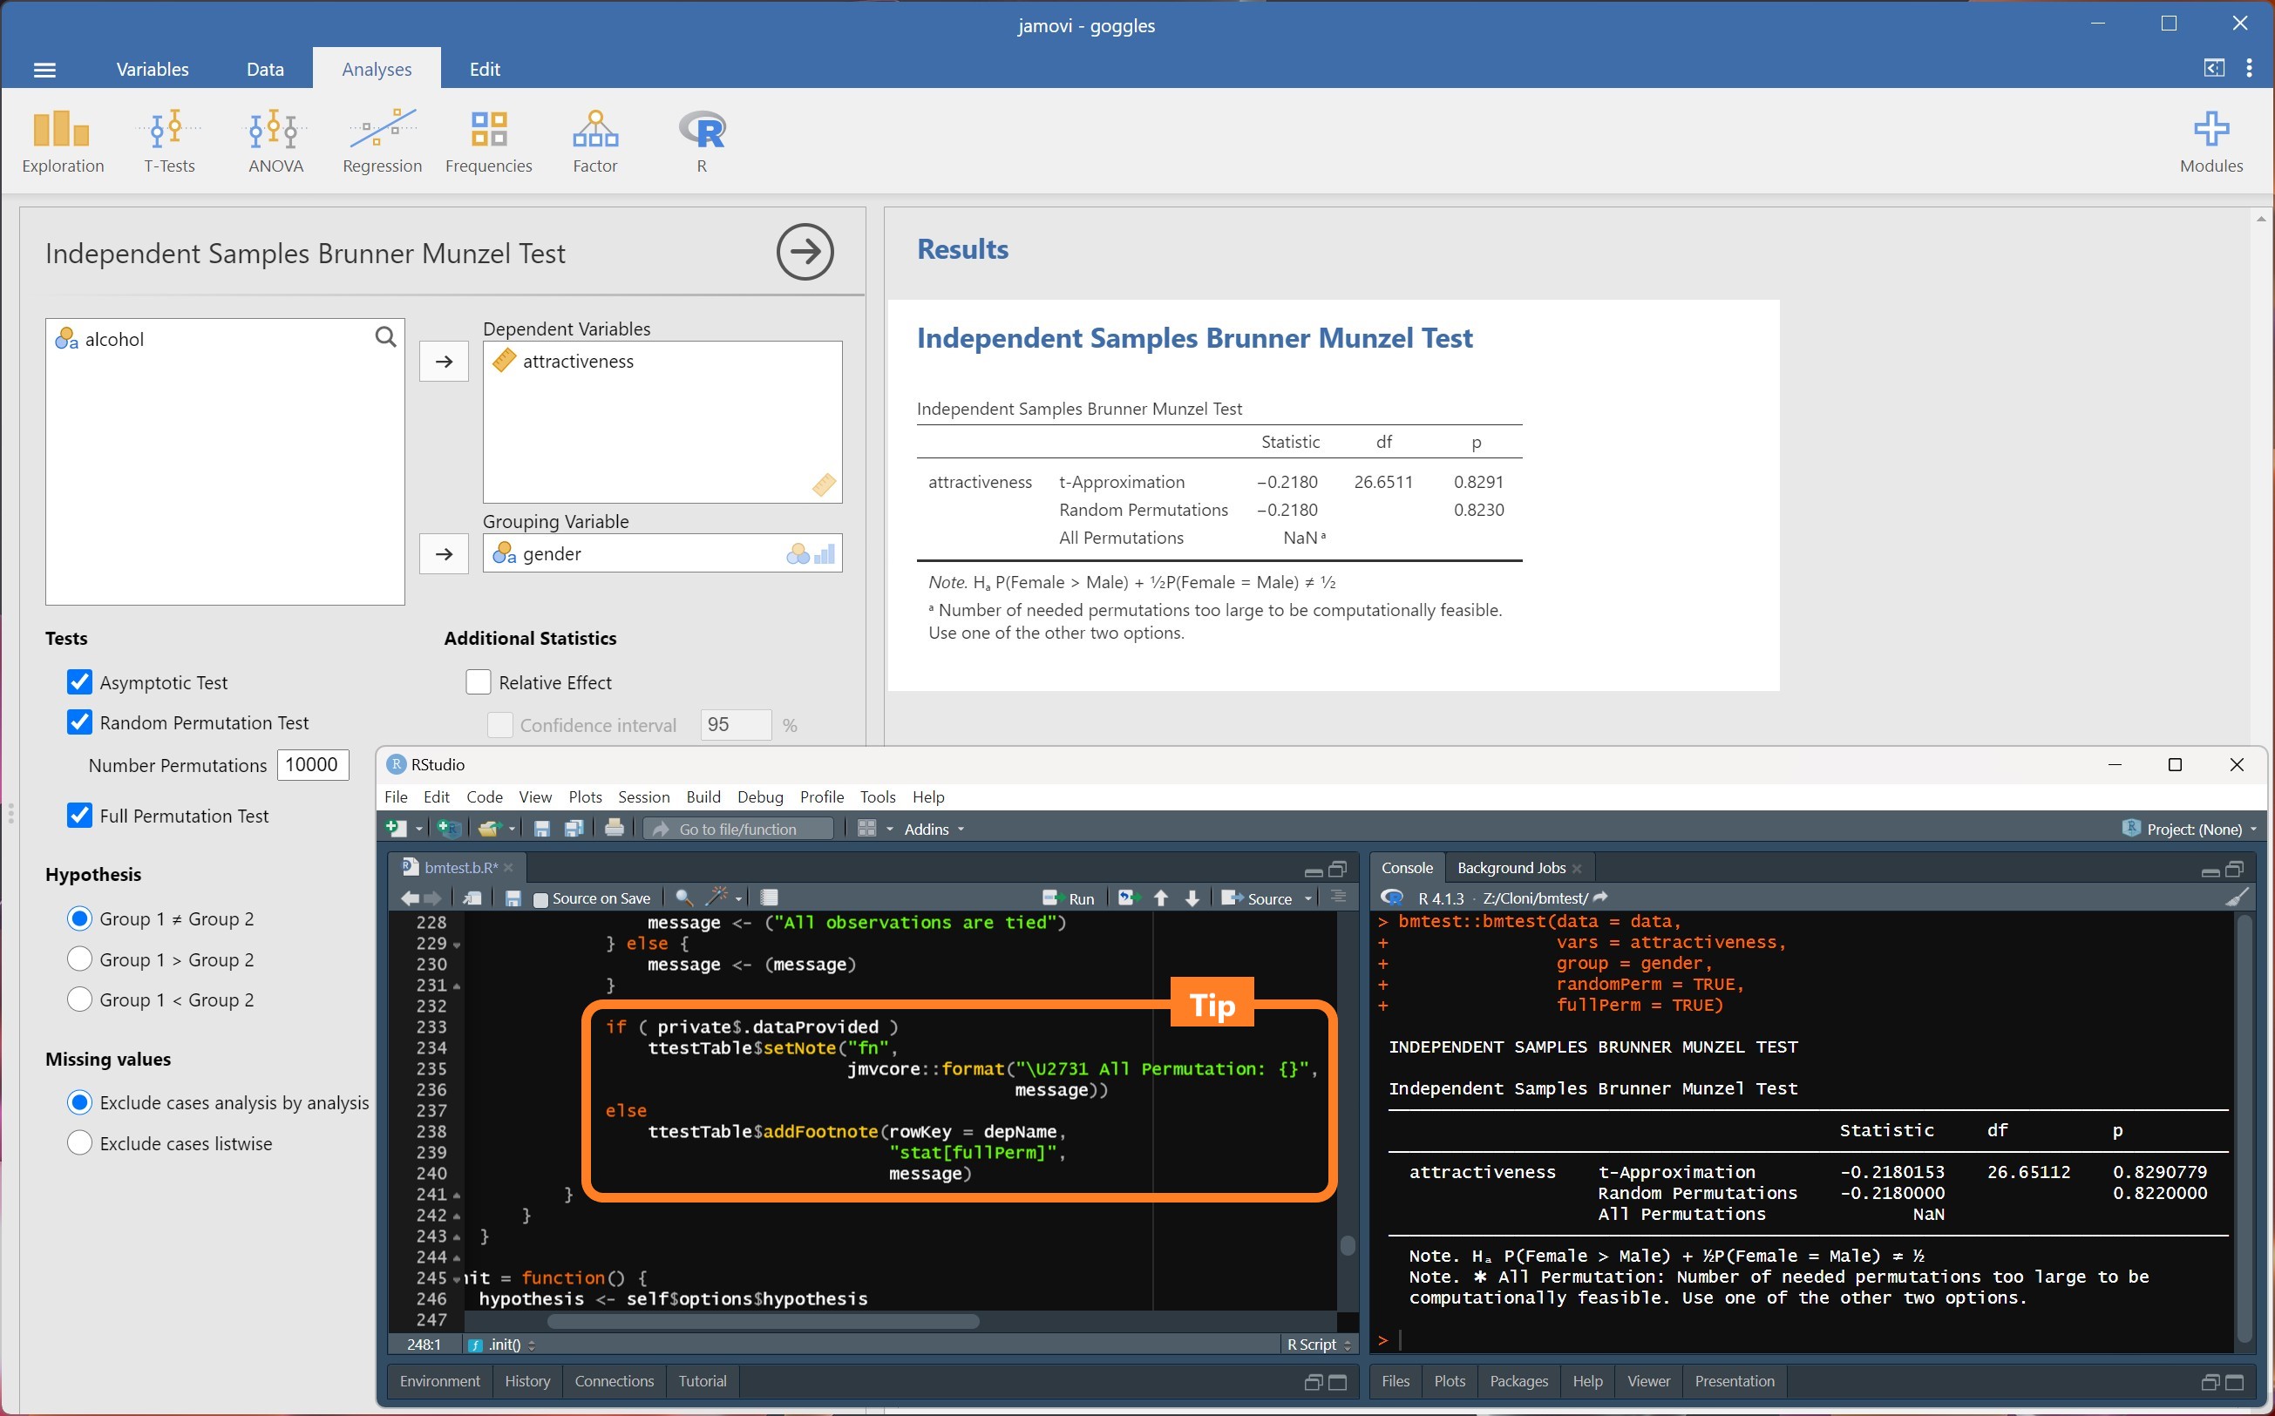Screen dimensions: 2275x1416
Task: Uncheck the Asymptotic Test checkbox
Action: click(79, 681)
